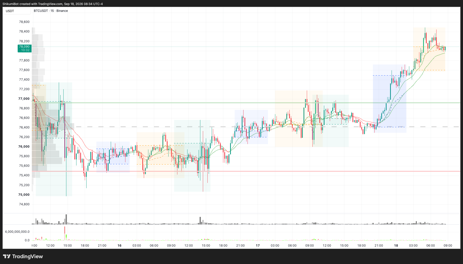Select the 76,800 price scale value
Screen dimensions: 463x264
coord(24,108)
